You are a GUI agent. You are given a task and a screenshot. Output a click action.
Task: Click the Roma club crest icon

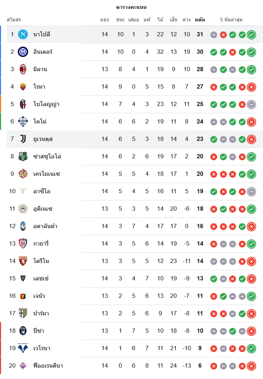coord(23,87)
